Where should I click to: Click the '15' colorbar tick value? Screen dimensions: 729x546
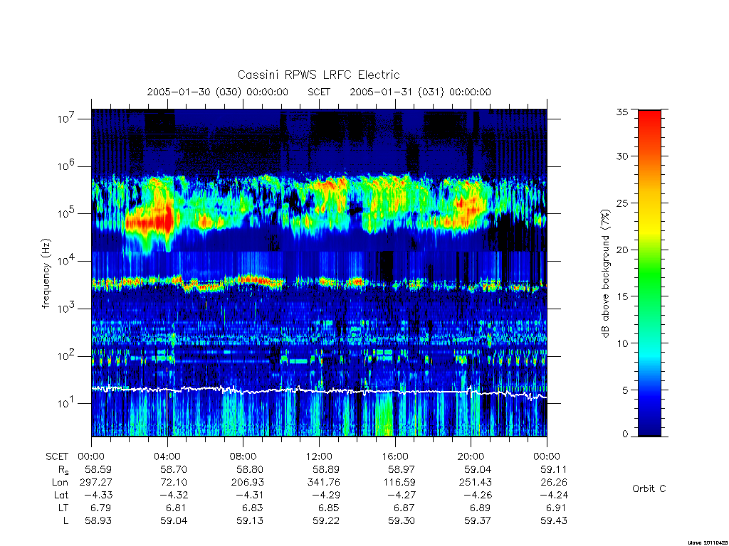pos(622,296)
